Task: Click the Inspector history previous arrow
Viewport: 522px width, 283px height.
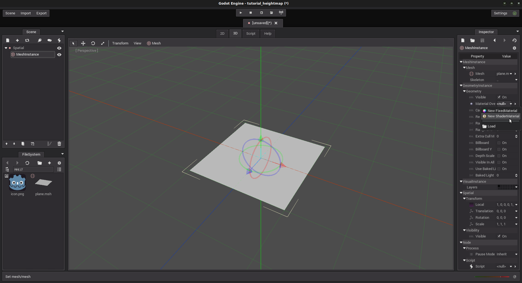Action: tap(495, 40)
